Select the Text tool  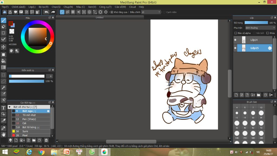pyautogui.click(x=3, y=108)
